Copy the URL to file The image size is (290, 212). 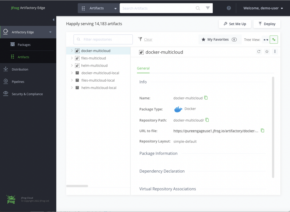(x=262, y=130)
